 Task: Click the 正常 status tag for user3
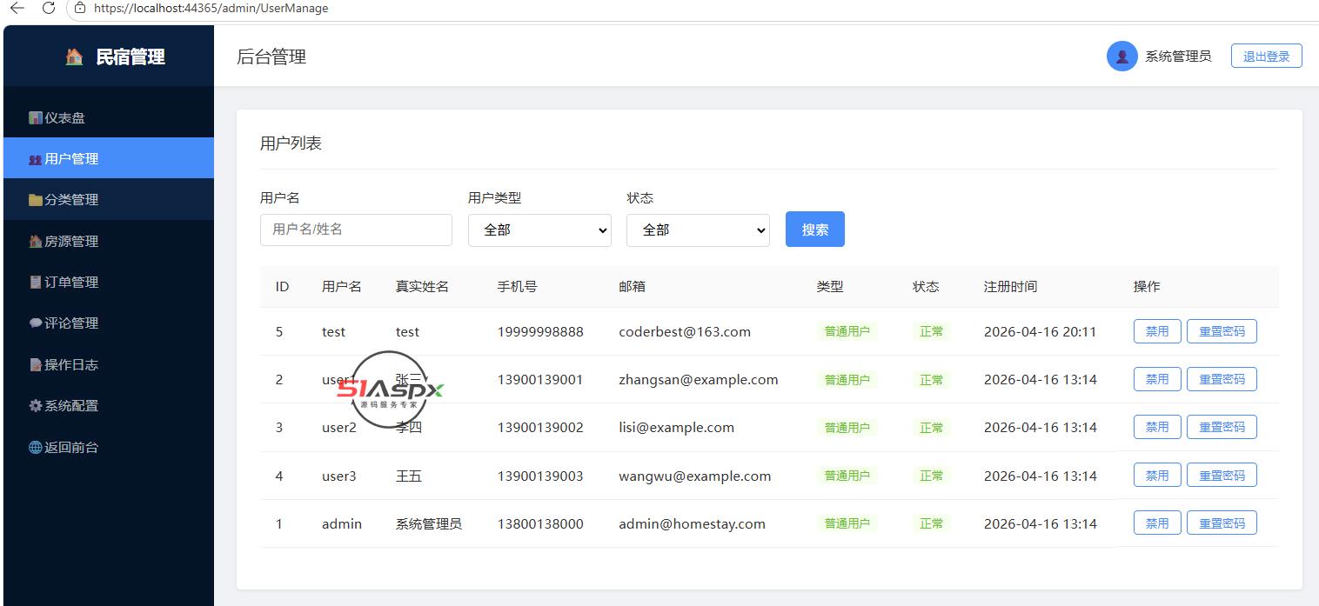[x=931, y=476]
